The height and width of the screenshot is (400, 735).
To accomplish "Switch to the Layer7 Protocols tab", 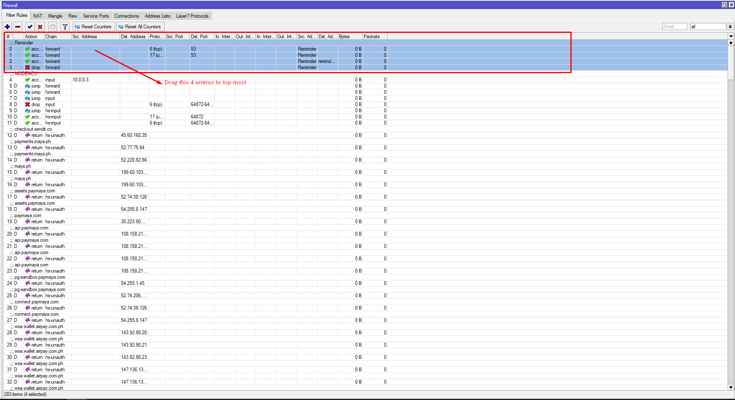I will tap(192, 16).
